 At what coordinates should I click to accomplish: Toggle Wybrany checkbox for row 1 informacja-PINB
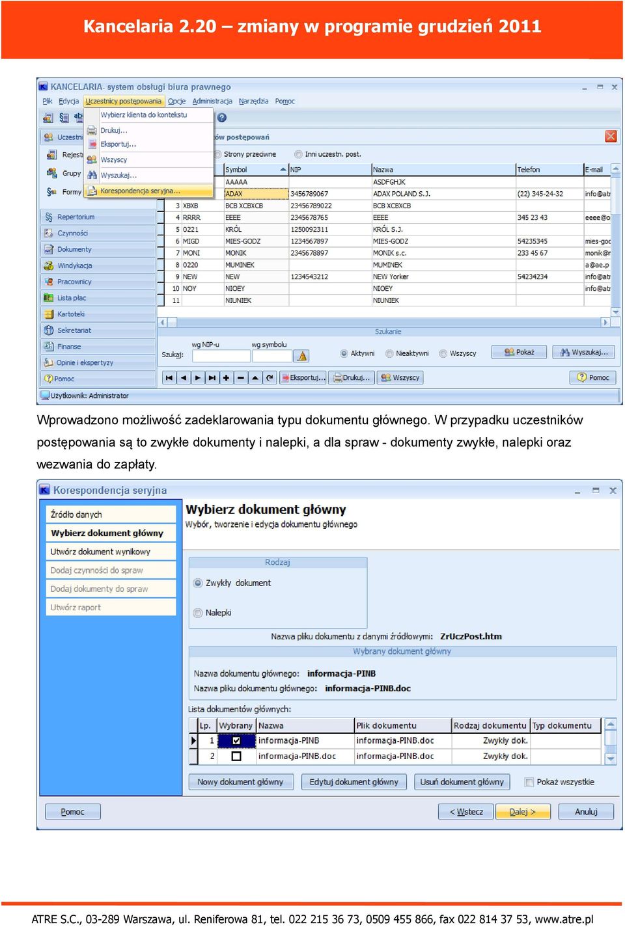[236, 741]
